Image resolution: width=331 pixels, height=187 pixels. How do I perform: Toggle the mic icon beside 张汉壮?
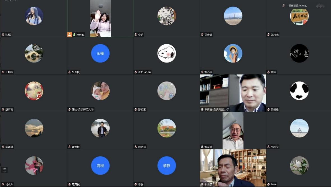202,147
